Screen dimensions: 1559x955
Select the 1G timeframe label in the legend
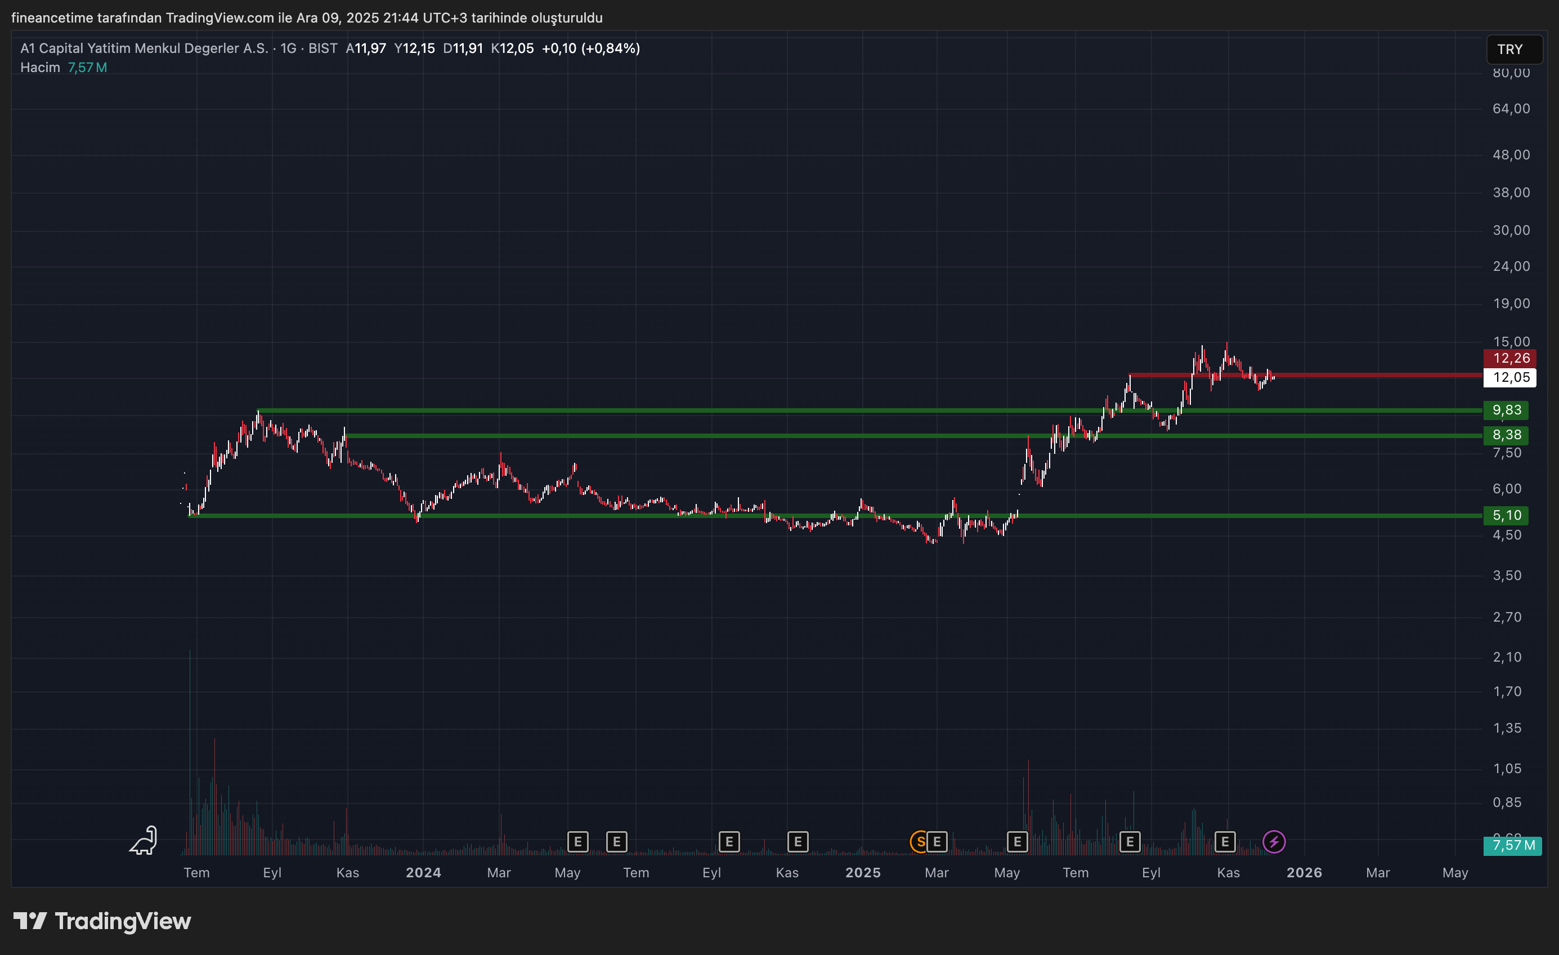[x=289, y=47]
